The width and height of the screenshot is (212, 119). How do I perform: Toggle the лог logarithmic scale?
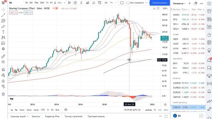(160, 110)
